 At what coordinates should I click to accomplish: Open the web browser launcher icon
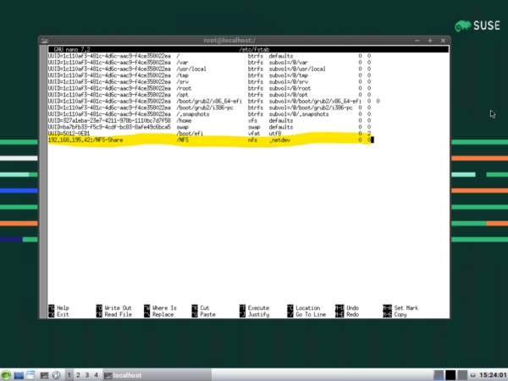[57, 375]
